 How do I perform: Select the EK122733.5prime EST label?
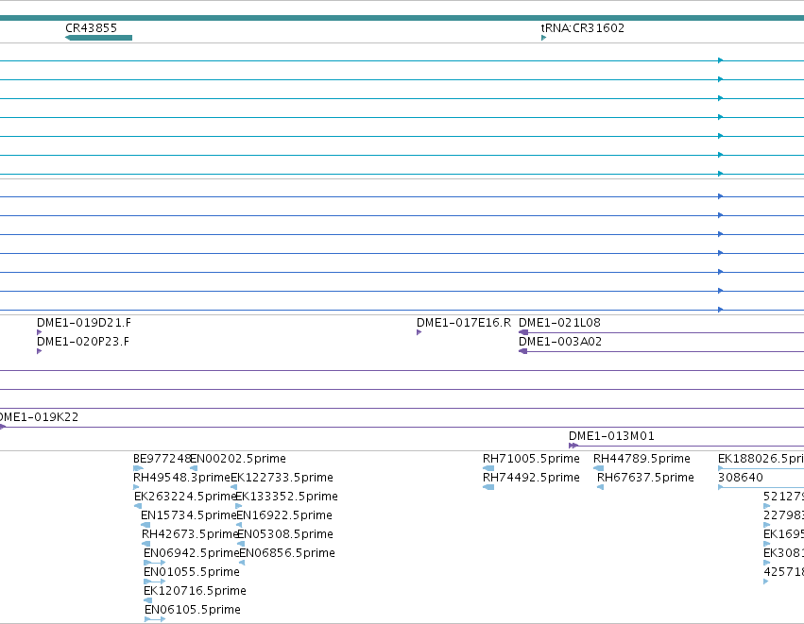282,478
